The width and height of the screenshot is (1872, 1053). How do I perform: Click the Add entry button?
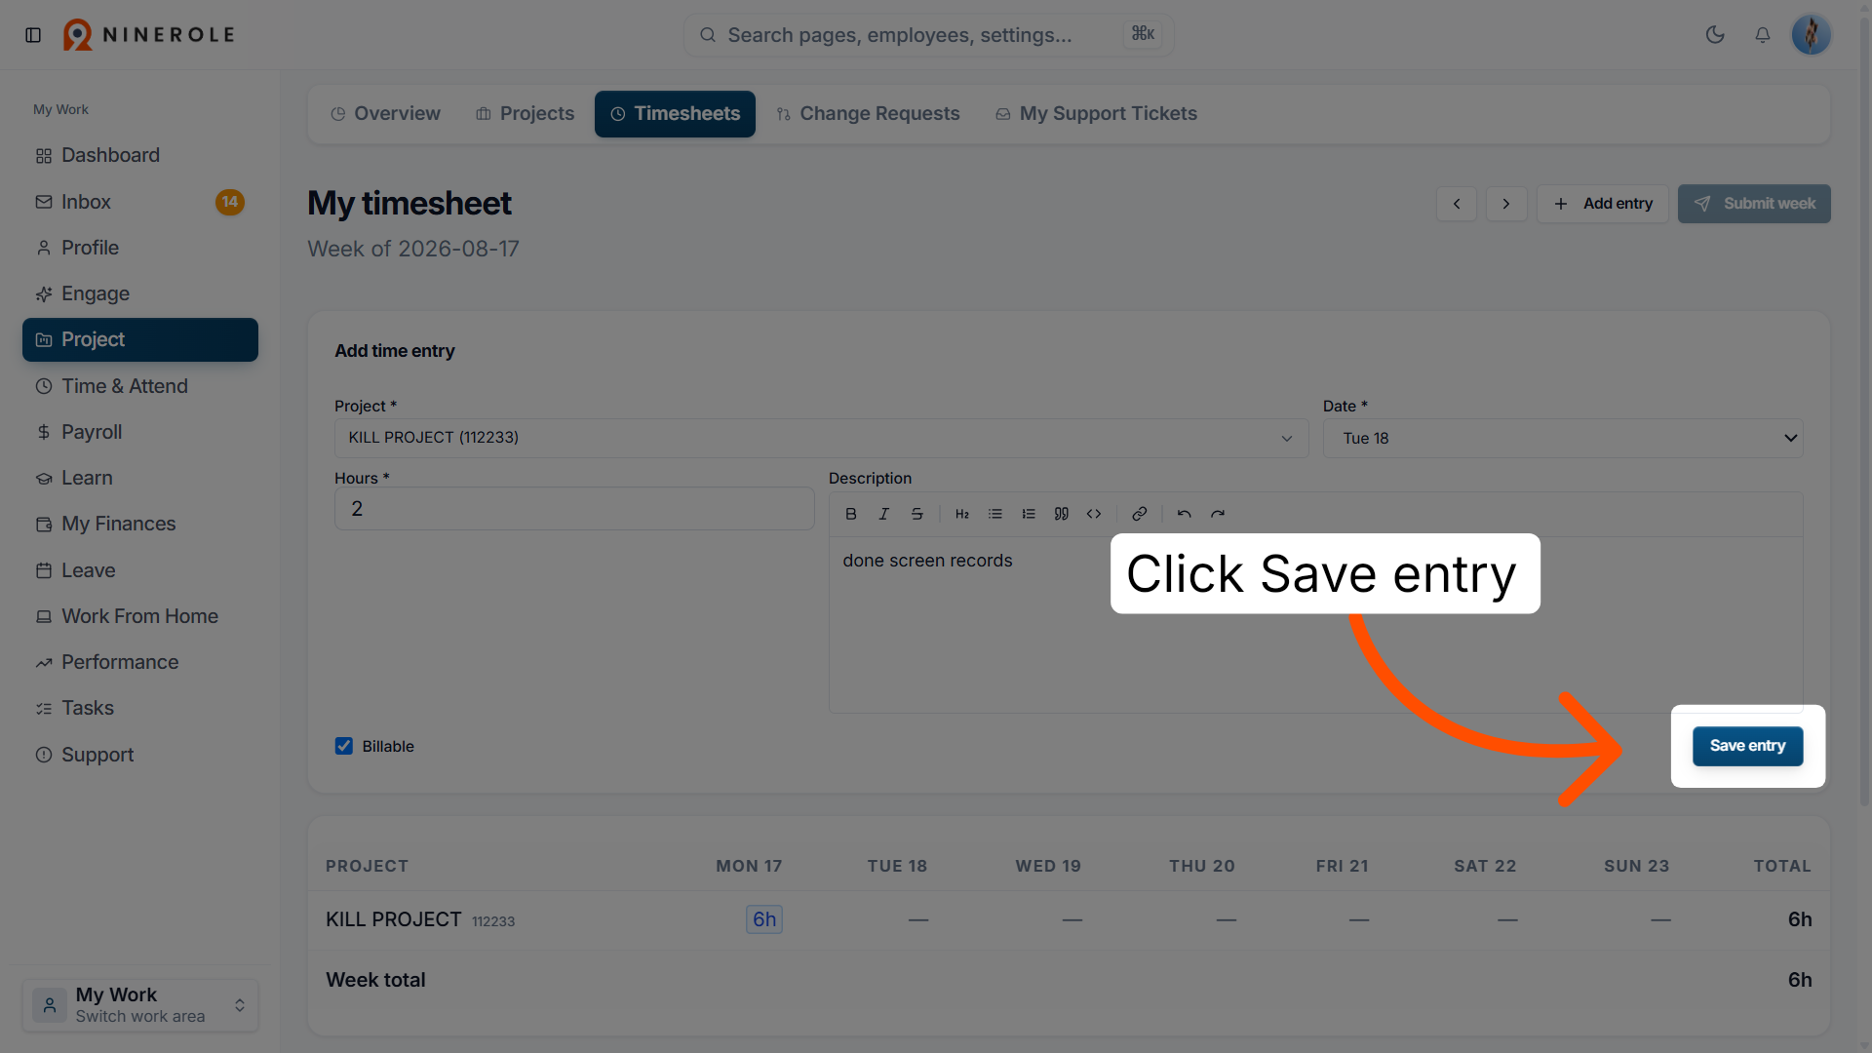1603,204
